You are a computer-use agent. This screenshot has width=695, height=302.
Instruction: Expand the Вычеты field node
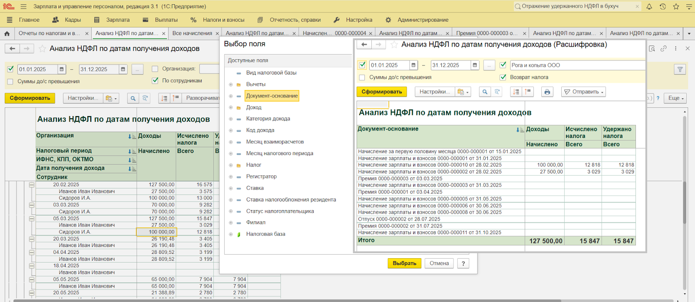pos(231,84)
